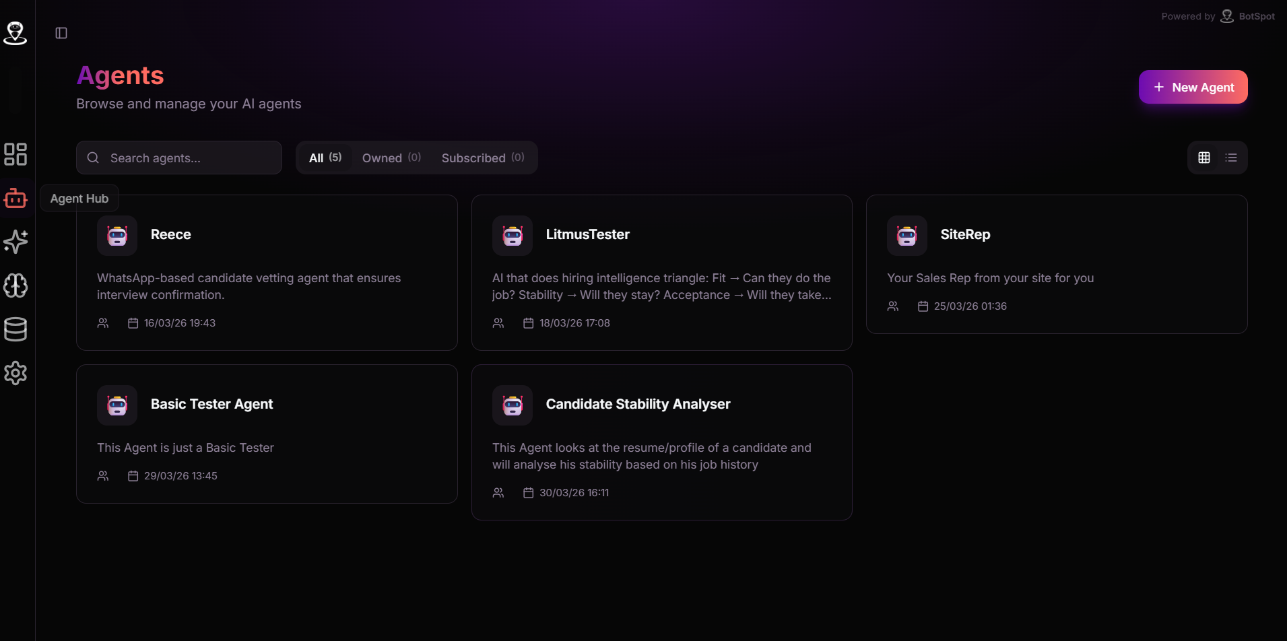Open the Candidate Stability Analyser card

click(x=662, y=442)
